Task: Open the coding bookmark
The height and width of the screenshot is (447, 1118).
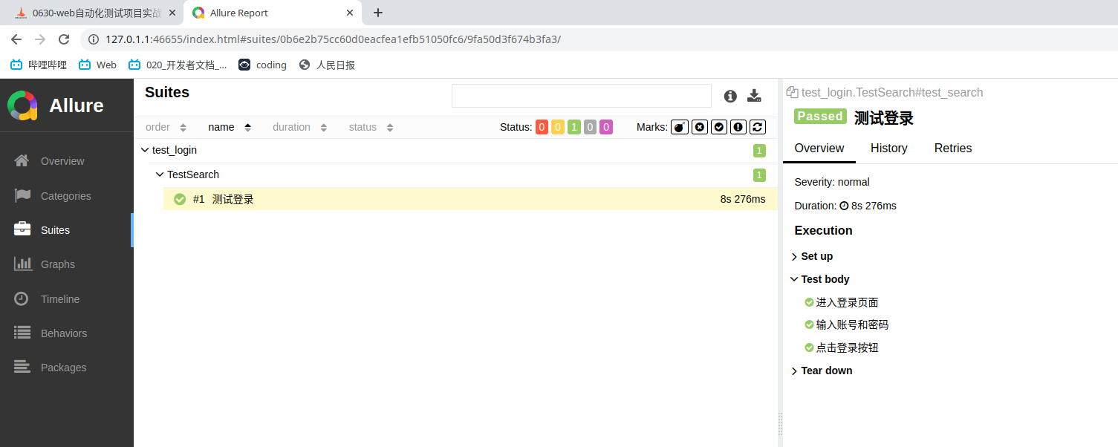Action: tap(262, 65)
